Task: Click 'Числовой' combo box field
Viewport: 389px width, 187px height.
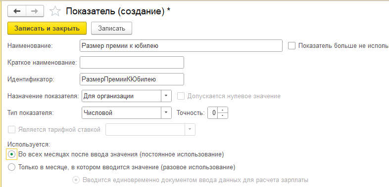Action: [121, 113]
